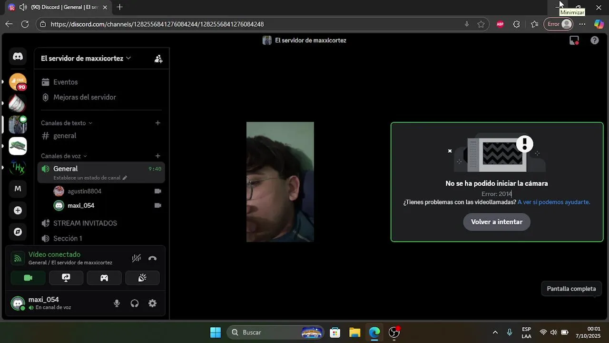Click the browser address bar URL
The width and height of the screenshot is (609, 343).
coord(157,24)
